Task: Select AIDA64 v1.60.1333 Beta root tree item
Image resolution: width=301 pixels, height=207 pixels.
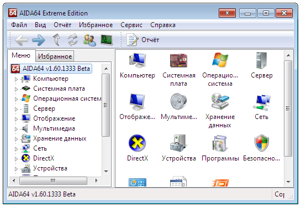Action: click(x=51, y=69)
